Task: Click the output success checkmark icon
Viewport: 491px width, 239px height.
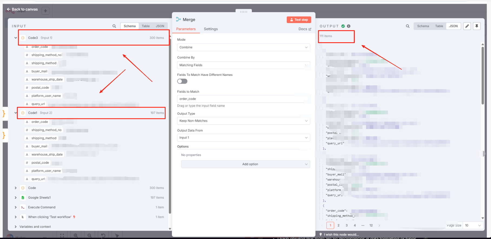Action: coord(343,26)
